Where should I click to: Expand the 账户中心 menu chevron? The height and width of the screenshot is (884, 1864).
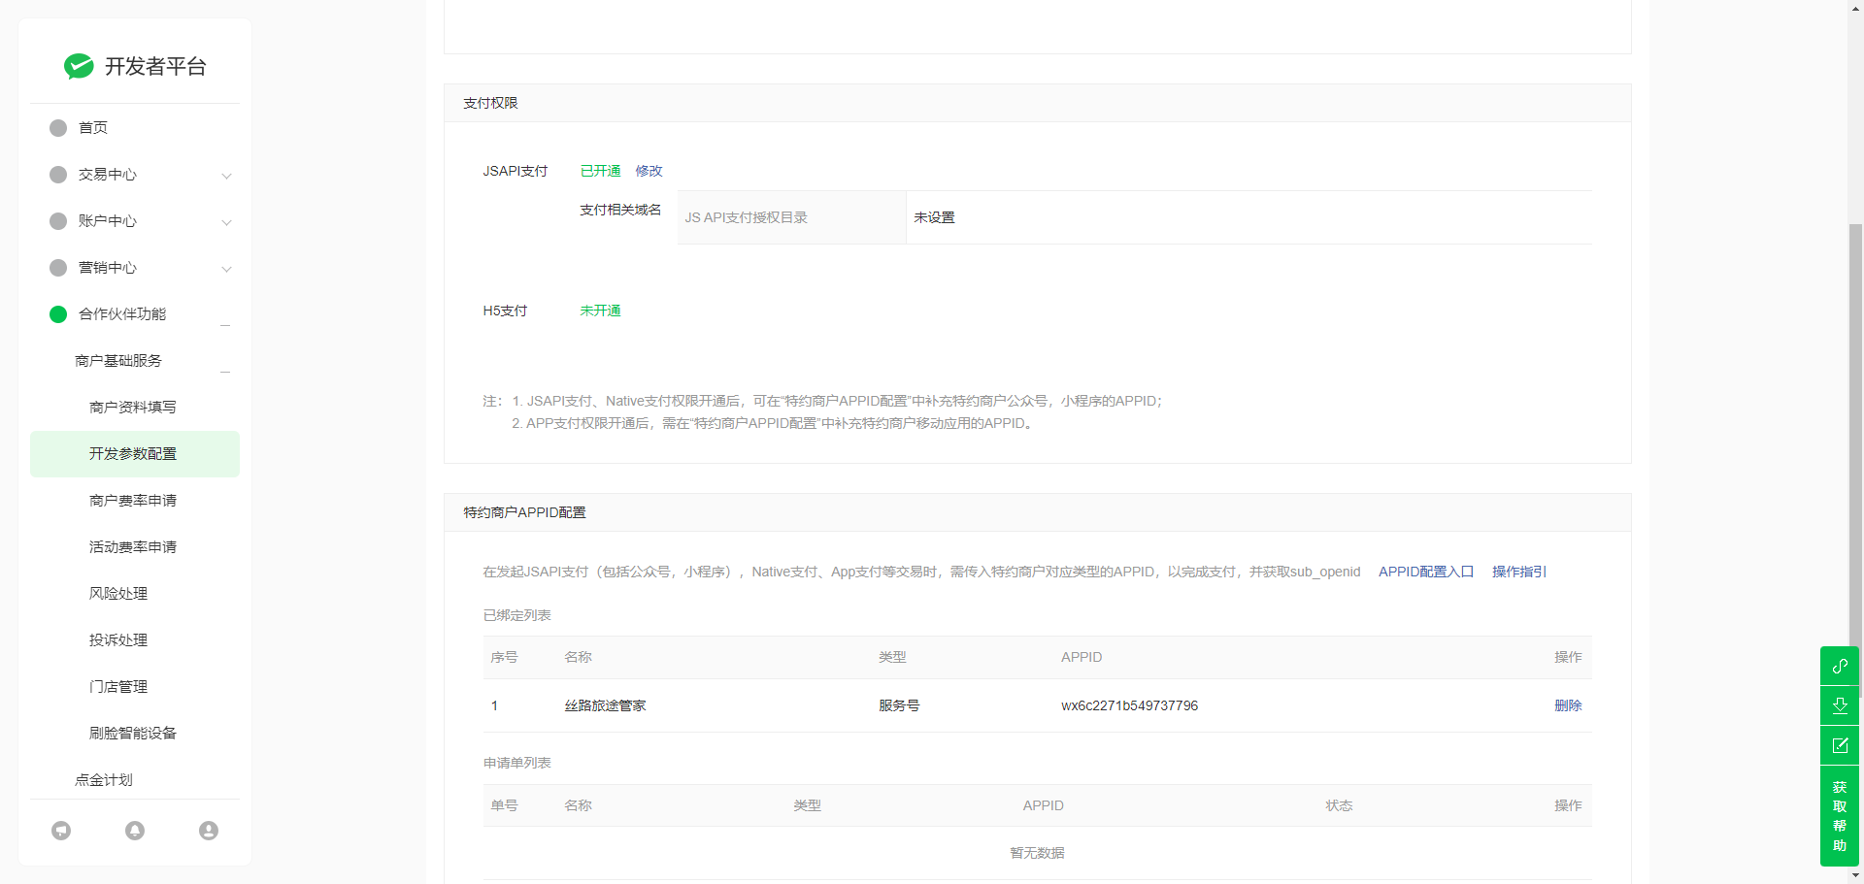[226, 222]
